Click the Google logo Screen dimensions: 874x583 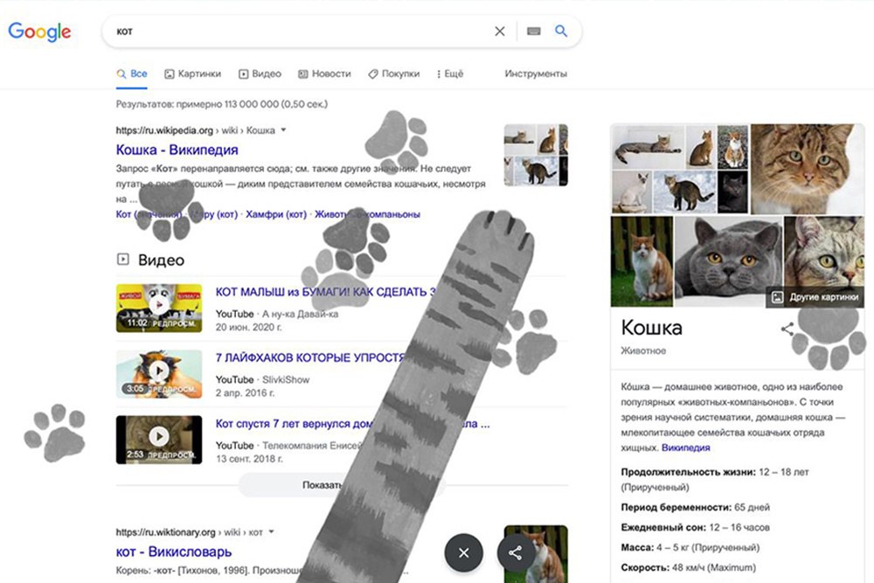point(39,31)
